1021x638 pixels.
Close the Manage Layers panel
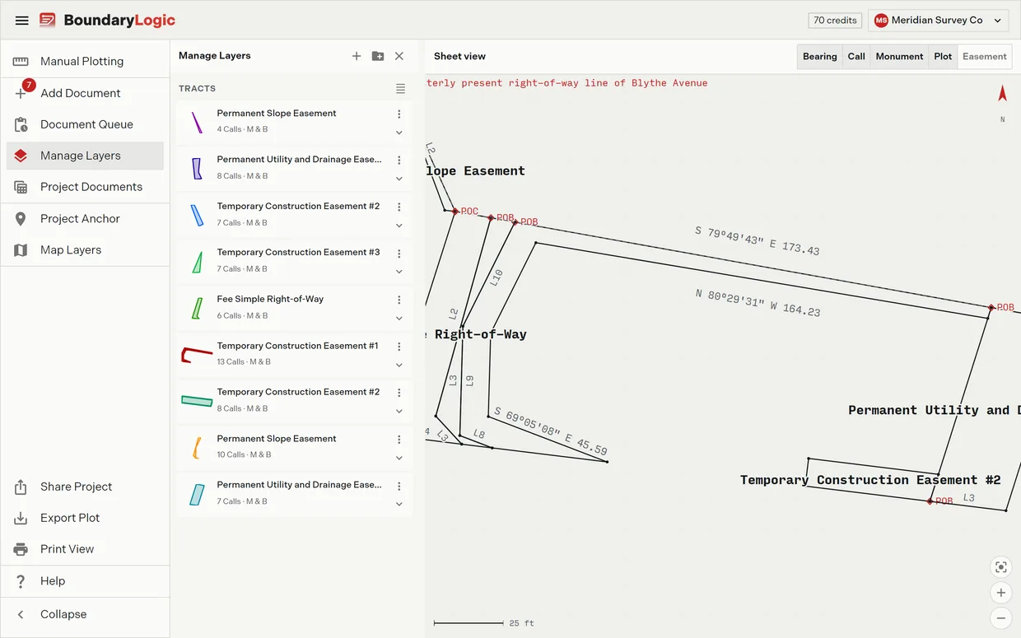[x=399, y=56]
